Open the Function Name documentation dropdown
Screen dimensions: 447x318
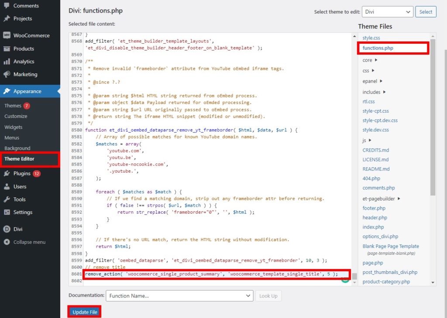click(x=179, y=296)
